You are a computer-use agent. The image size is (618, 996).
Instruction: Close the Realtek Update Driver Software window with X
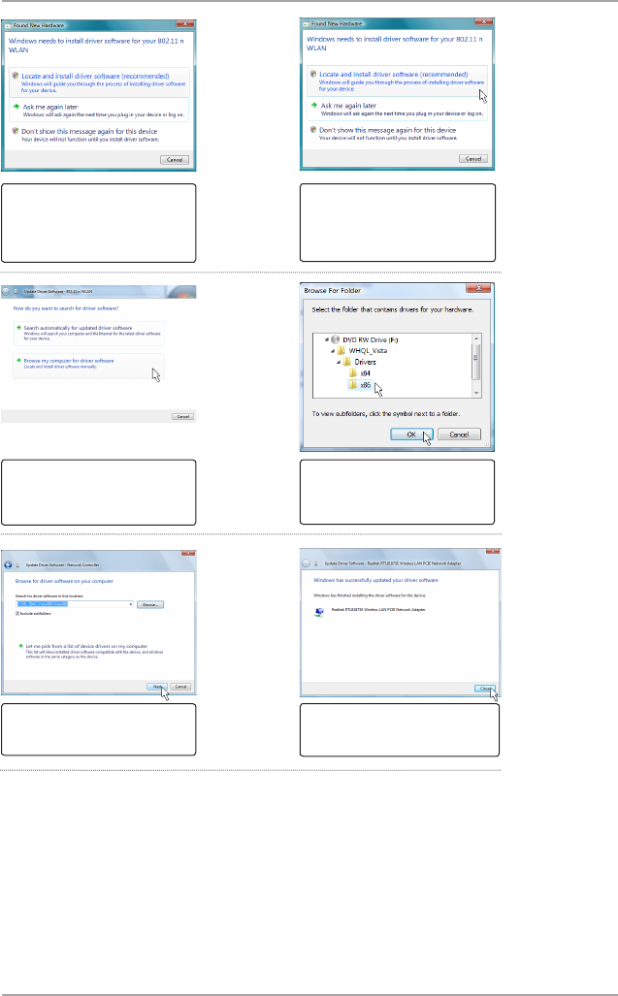coord(492,552)
